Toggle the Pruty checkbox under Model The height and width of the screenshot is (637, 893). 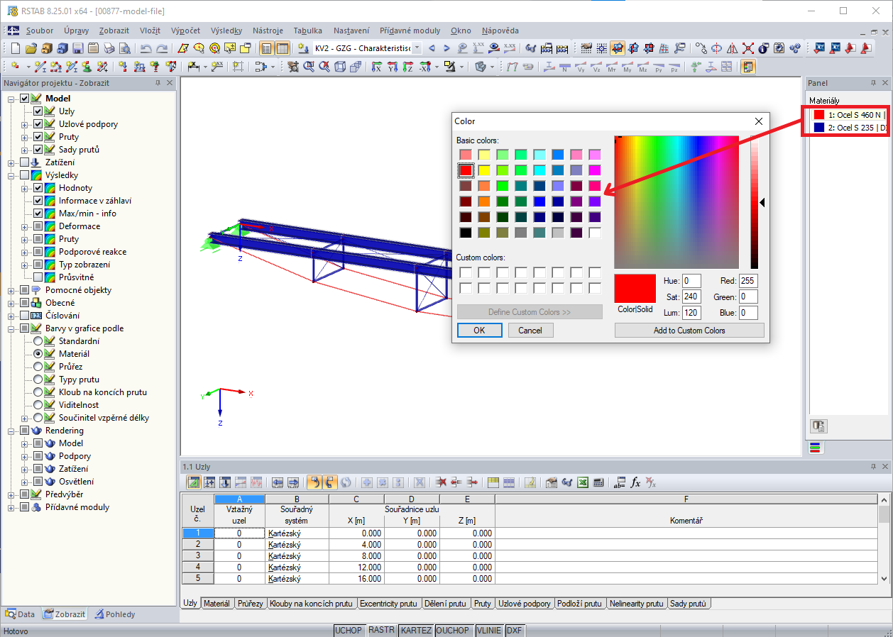(x=38, y=137)
